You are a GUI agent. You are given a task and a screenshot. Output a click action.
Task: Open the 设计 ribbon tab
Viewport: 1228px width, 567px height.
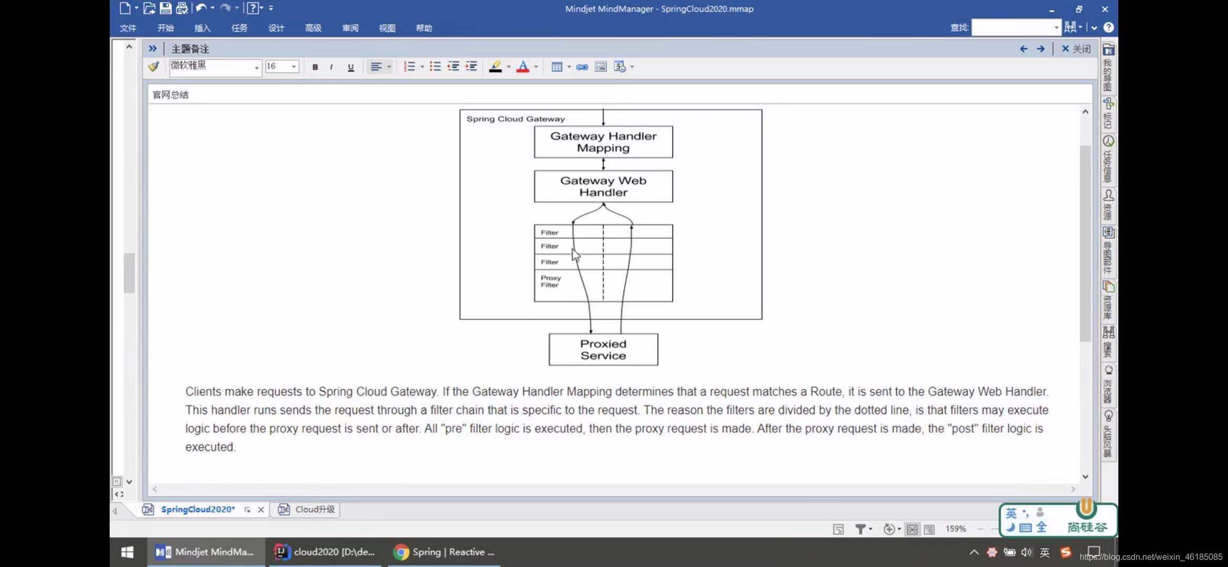point(276,28)
